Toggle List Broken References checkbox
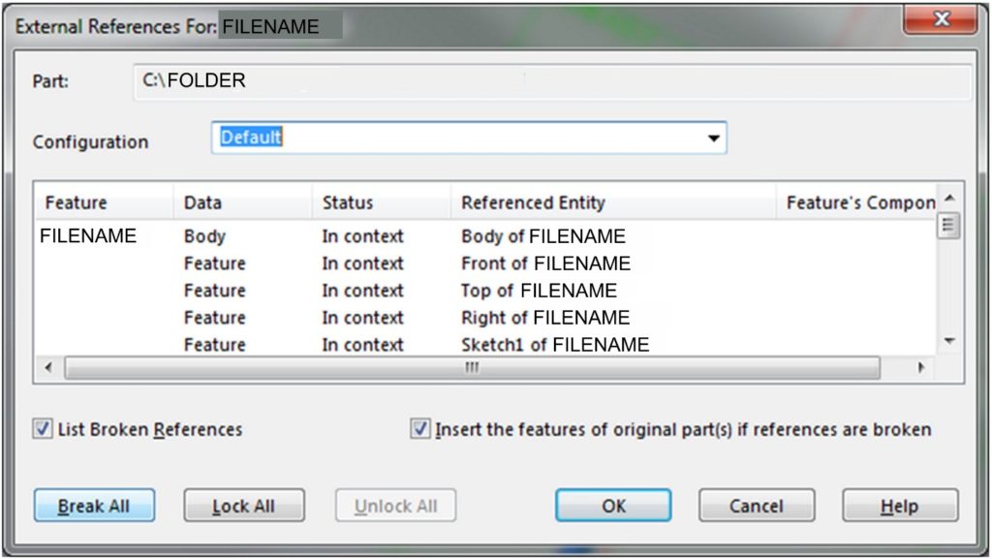 (43, 429)
